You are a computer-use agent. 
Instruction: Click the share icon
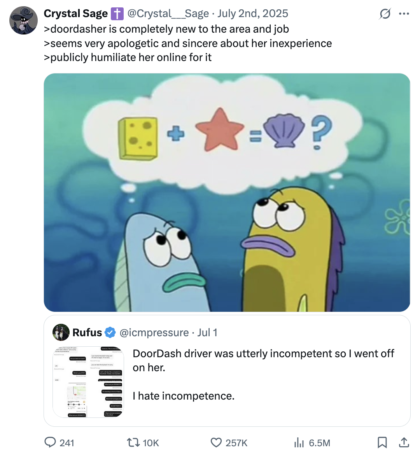click(x=404, y=442)
